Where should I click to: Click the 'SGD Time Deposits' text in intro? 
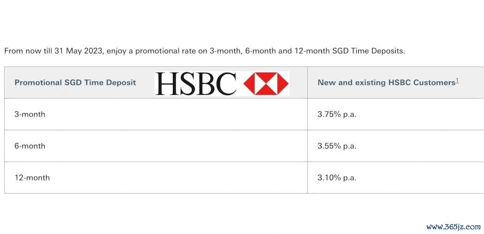coord(368,51)
